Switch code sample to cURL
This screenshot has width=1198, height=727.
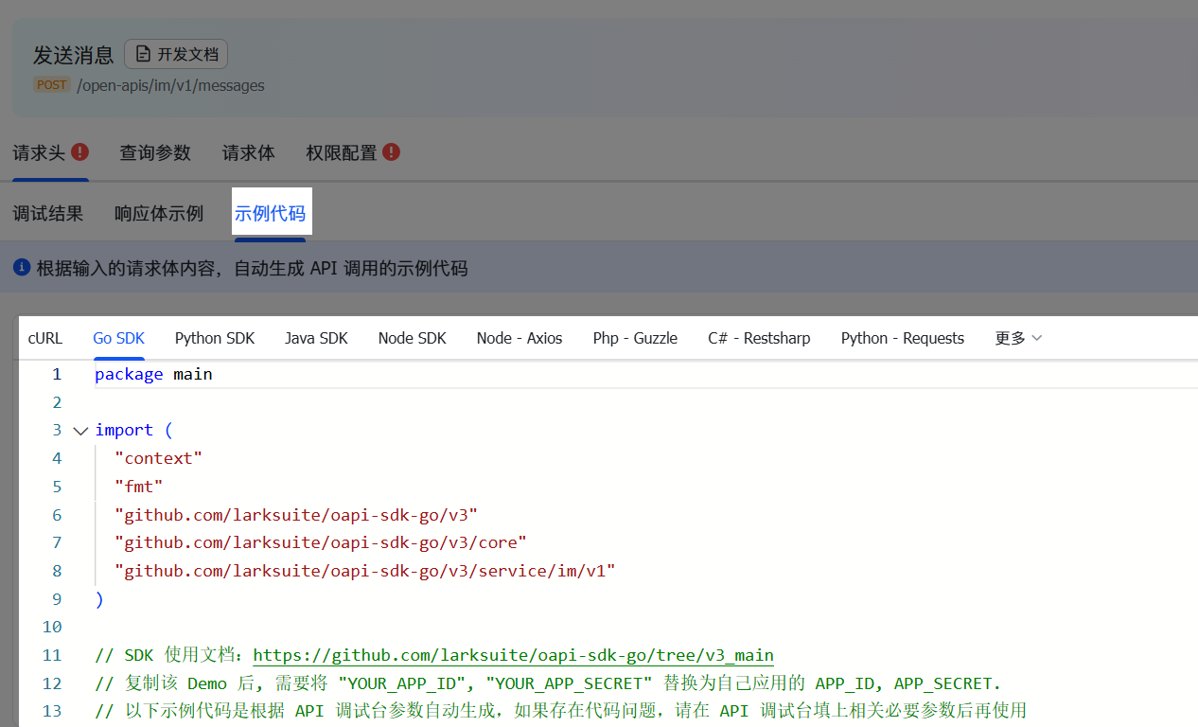[45, 338]
